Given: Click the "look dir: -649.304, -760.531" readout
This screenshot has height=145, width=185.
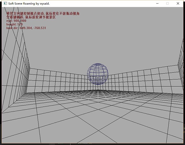Looking at the screenshot, I should (26, 28).
